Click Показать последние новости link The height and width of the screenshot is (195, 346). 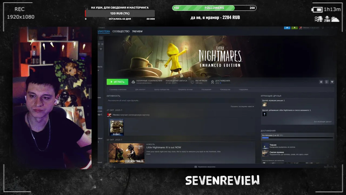coord(242,106)
